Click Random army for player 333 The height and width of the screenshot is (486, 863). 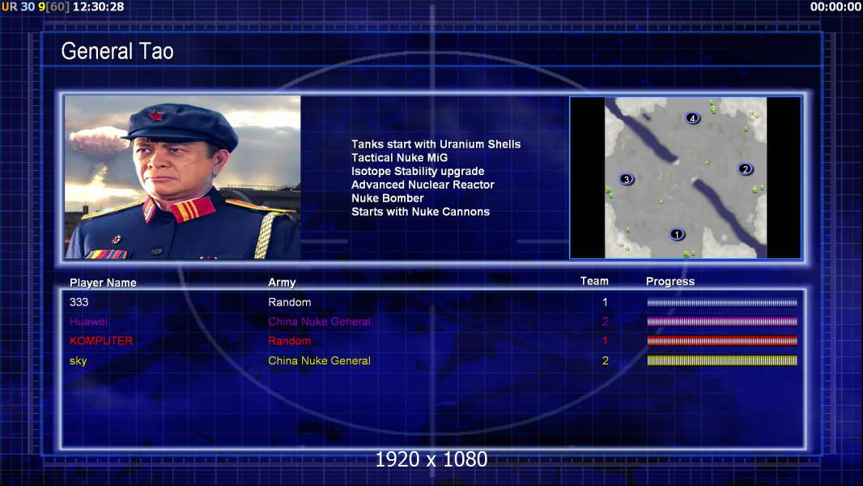[290, 302]
